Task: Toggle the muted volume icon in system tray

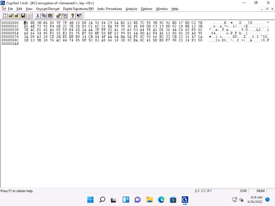Action: 241,200
